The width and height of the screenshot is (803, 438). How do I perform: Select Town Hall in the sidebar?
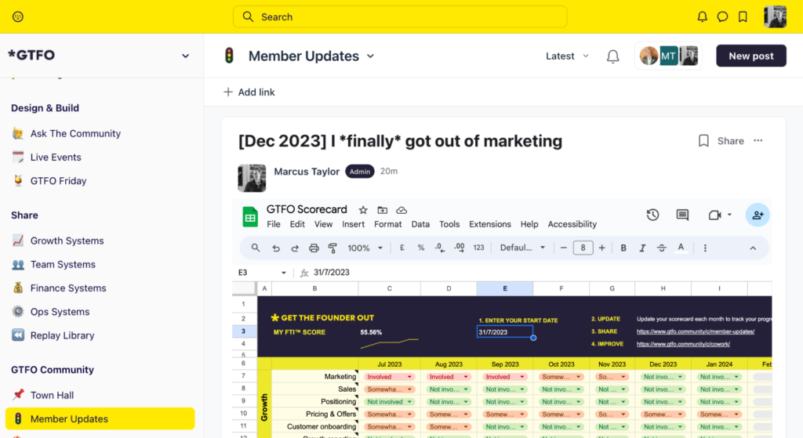(52, 395)
